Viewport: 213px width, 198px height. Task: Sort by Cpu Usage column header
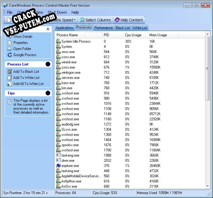pos(135,35)
